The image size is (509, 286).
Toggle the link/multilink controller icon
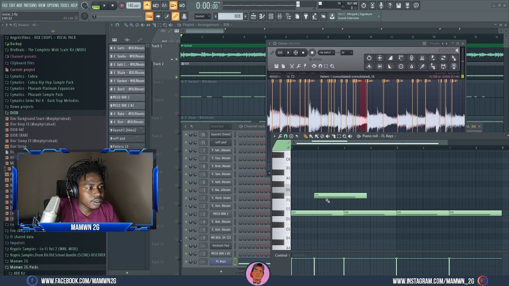(x=175, y=16)
